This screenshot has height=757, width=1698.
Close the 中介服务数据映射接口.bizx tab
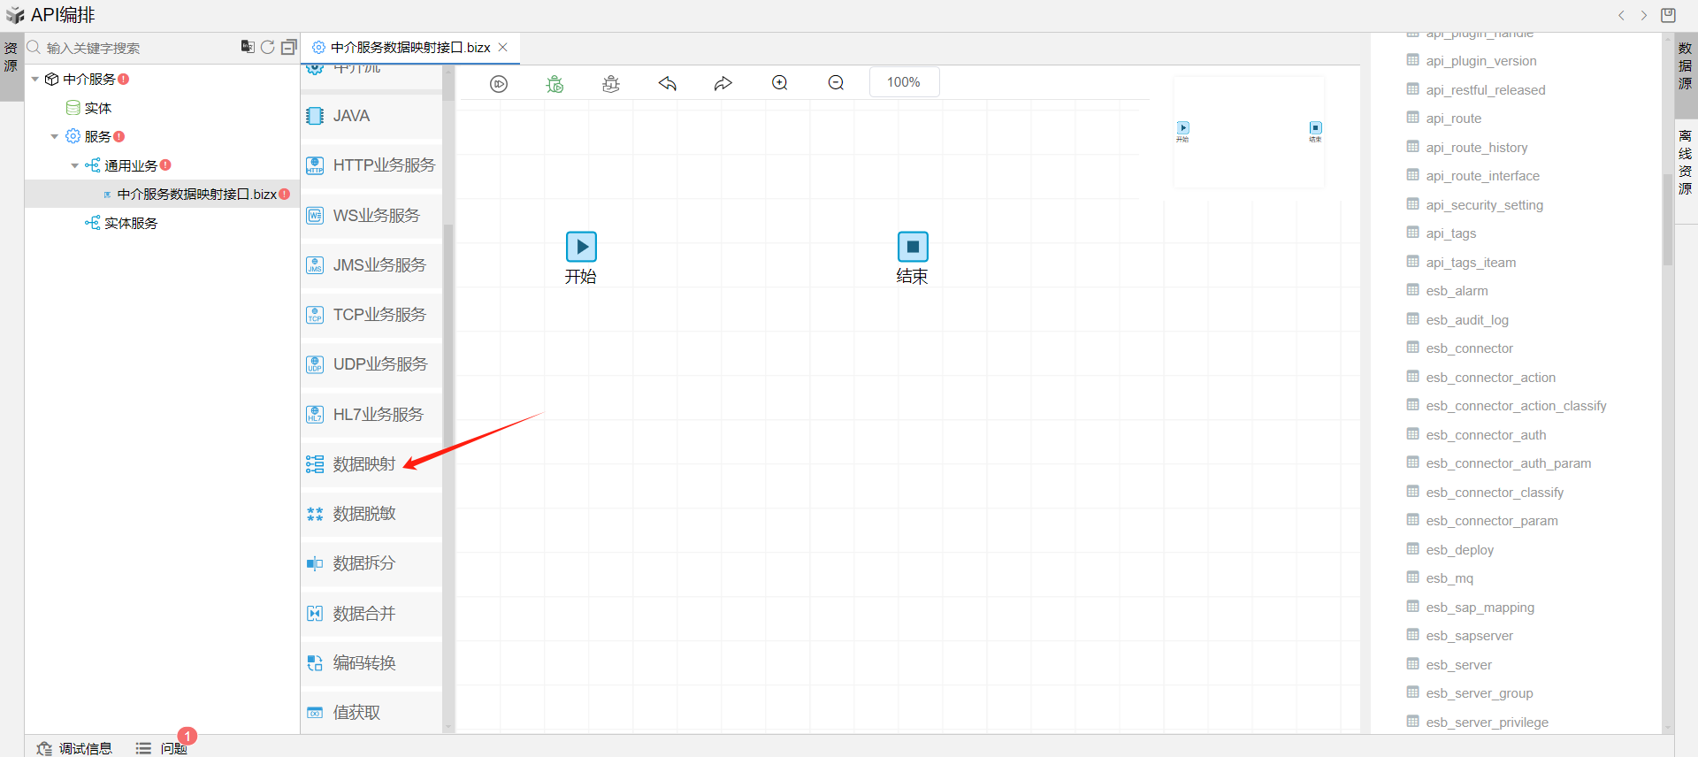click(503, 47)
